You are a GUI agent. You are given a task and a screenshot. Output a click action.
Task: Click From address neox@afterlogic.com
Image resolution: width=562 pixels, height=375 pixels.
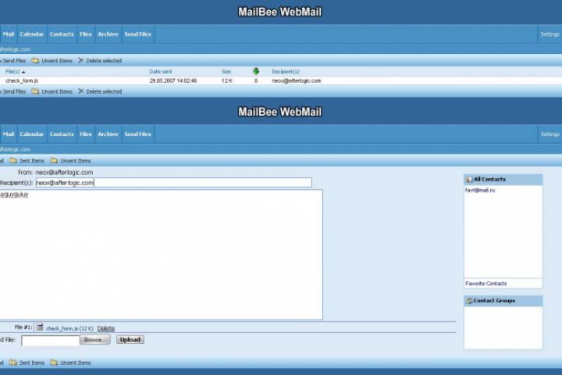[x=64, y=172]
